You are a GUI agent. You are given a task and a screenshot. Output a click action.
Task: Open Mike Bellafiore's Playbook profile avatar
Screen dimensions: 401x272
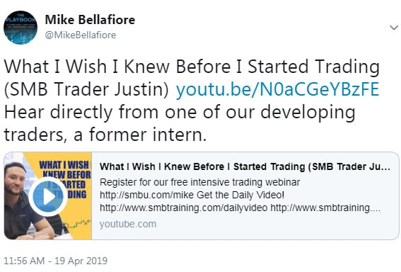pos(21,28)
